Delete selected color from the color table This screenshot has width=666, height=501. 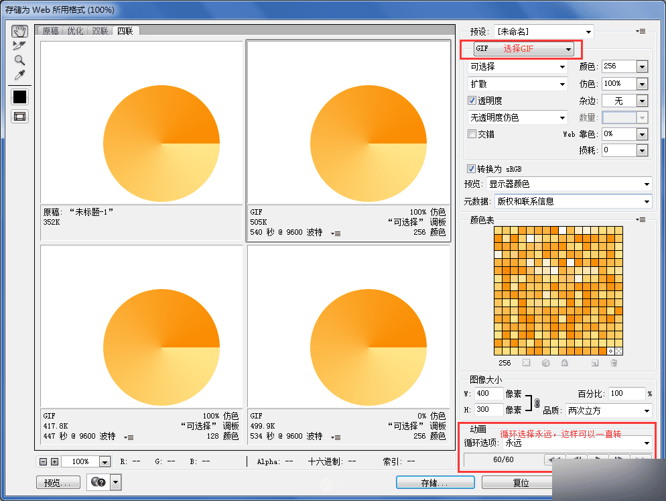(614, 363)
